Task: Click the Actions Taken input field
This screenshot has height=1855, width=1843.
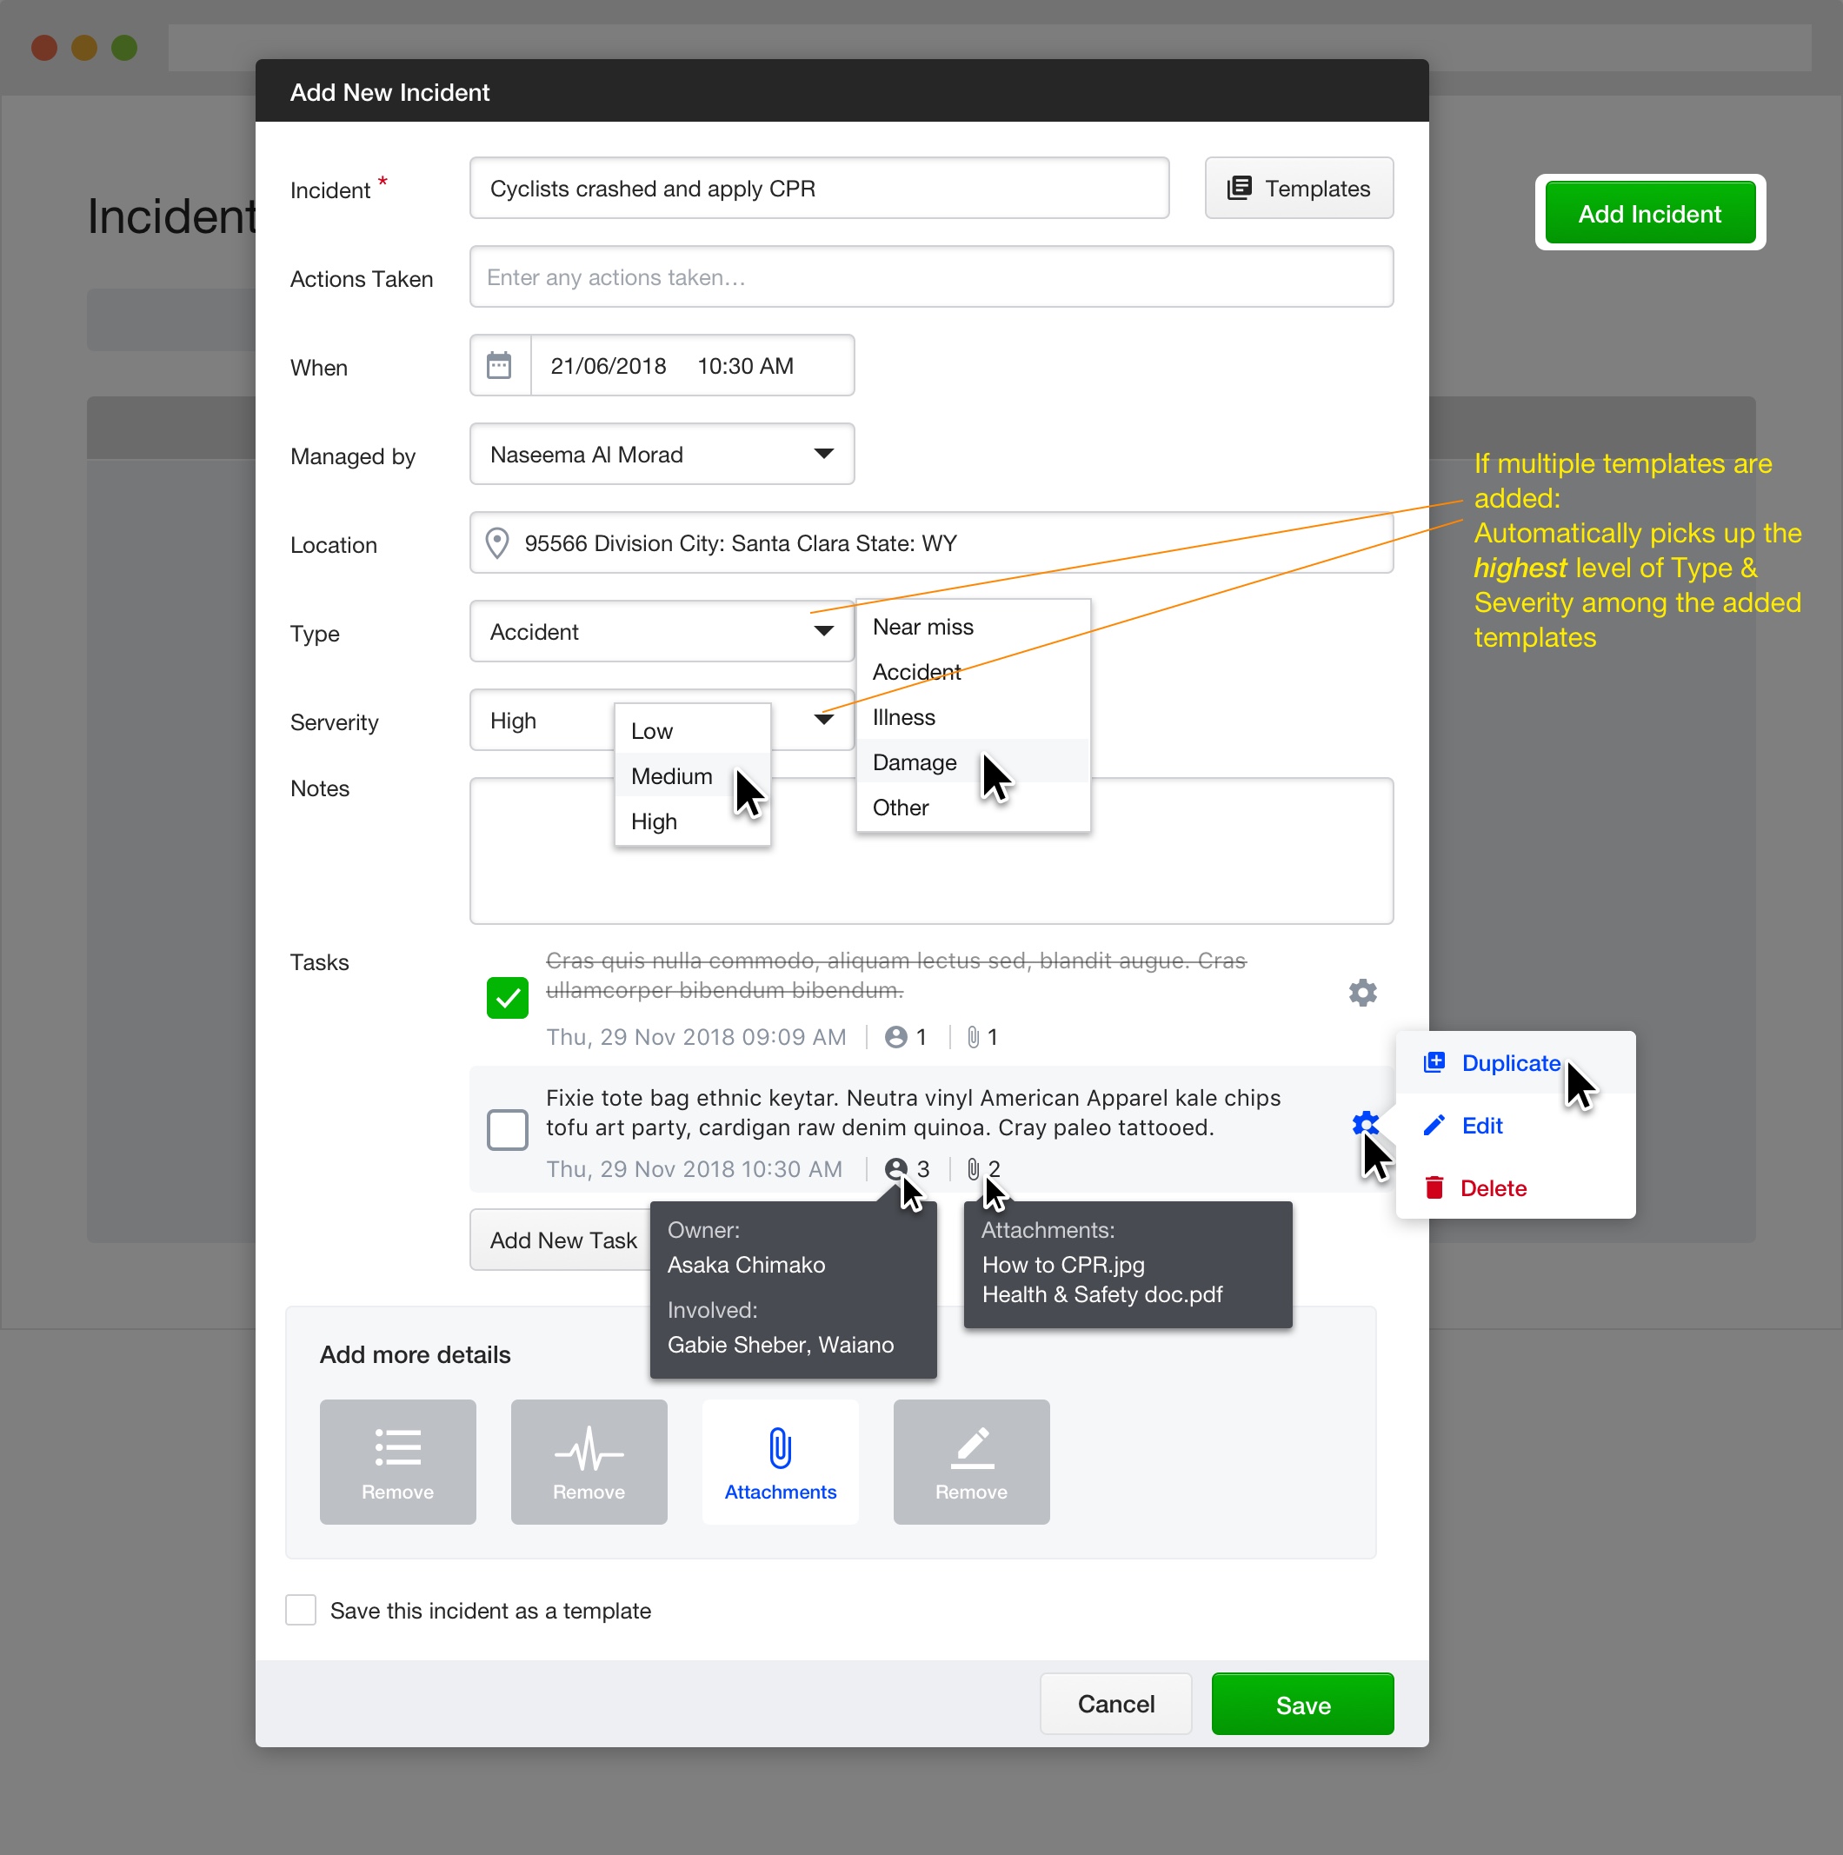Action: 930,278
